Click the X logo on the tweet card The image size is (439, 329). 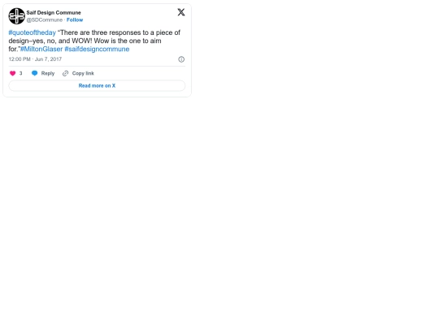click(x=181, y=12)
